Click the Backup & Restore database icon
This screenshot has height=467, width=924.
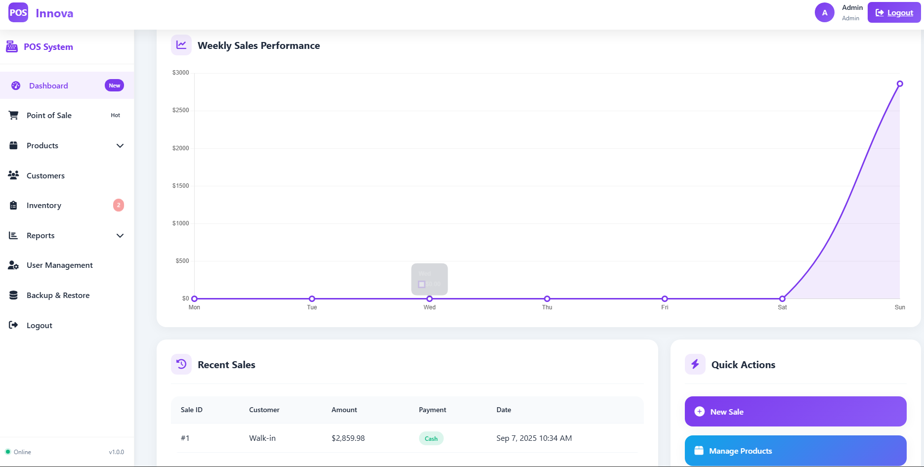click(x=14, y=296)
